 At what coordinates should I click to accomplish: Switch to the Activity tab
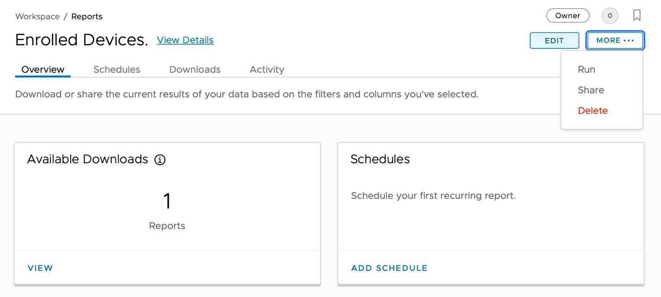pyautogui.click(x=267, y=69)
